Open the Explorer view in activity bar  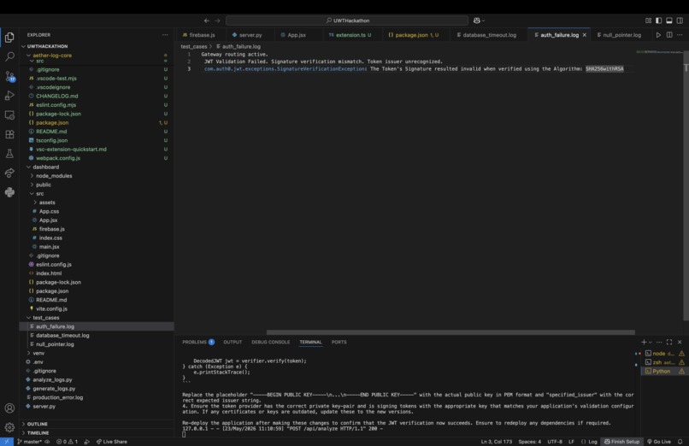pyautogui.click(x=9, y=38)
